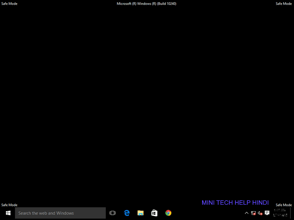Click the Show desktop strip at taskbar end
This screenshot has height=220, width=294.
(x=292, y=213)
